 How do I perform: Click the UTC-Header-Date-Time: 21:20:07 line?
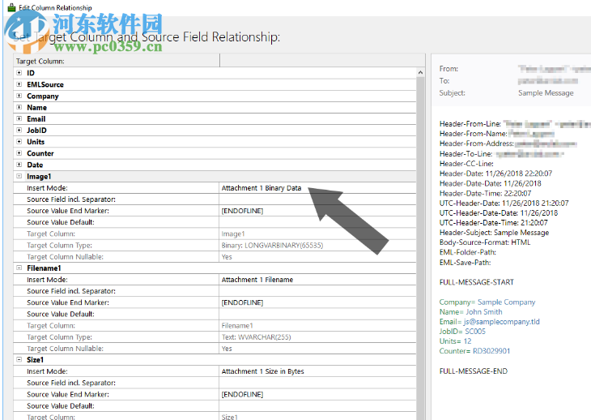pyautogui.click(x=493, y=223)
